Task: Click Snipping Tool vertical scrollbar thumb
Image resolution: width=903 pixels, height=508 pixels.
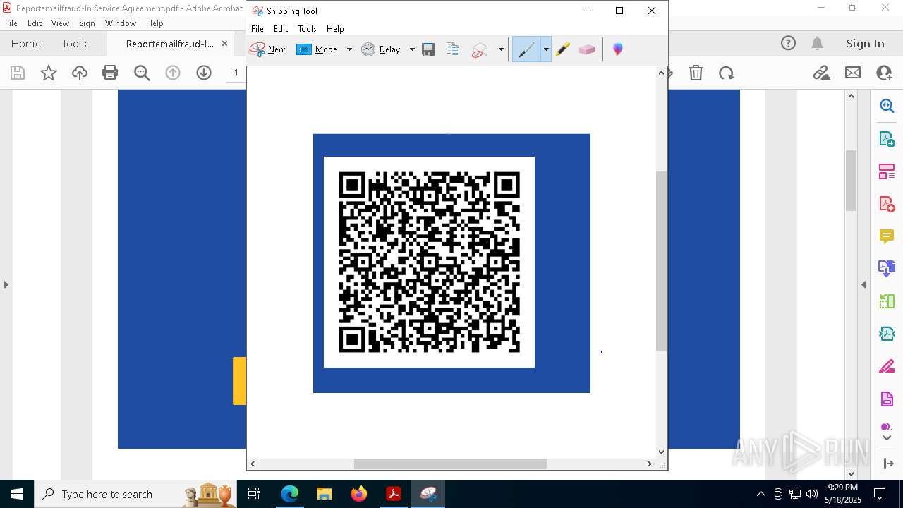Action: click(x=661, y=261)
